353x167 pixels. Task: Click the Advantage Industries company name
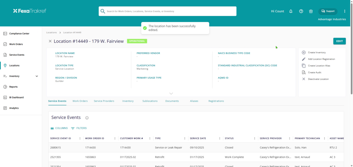(x=332, y=19)
